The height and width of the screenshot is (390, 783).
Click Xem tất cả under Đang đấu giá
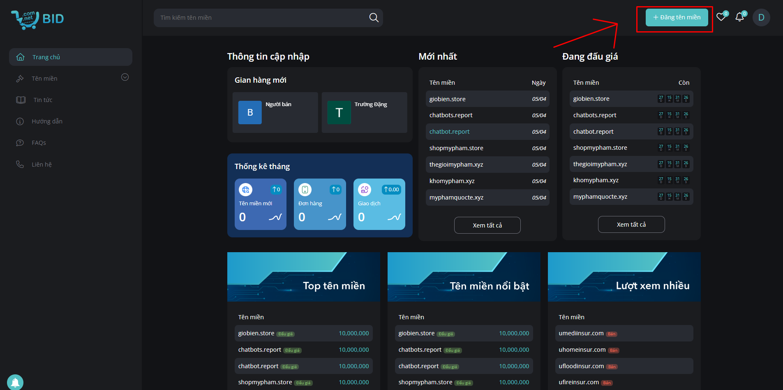[x=631, y=225]
